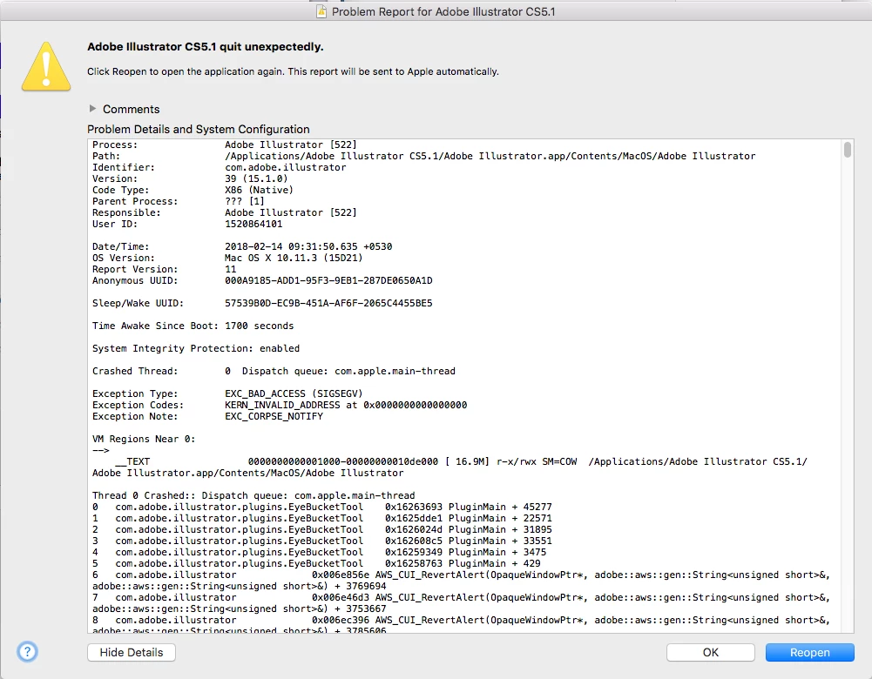Click 'KERN_INVALID_ADDRESS' exception code text
This screenshot has width=872, height=679.
[282, 405]
